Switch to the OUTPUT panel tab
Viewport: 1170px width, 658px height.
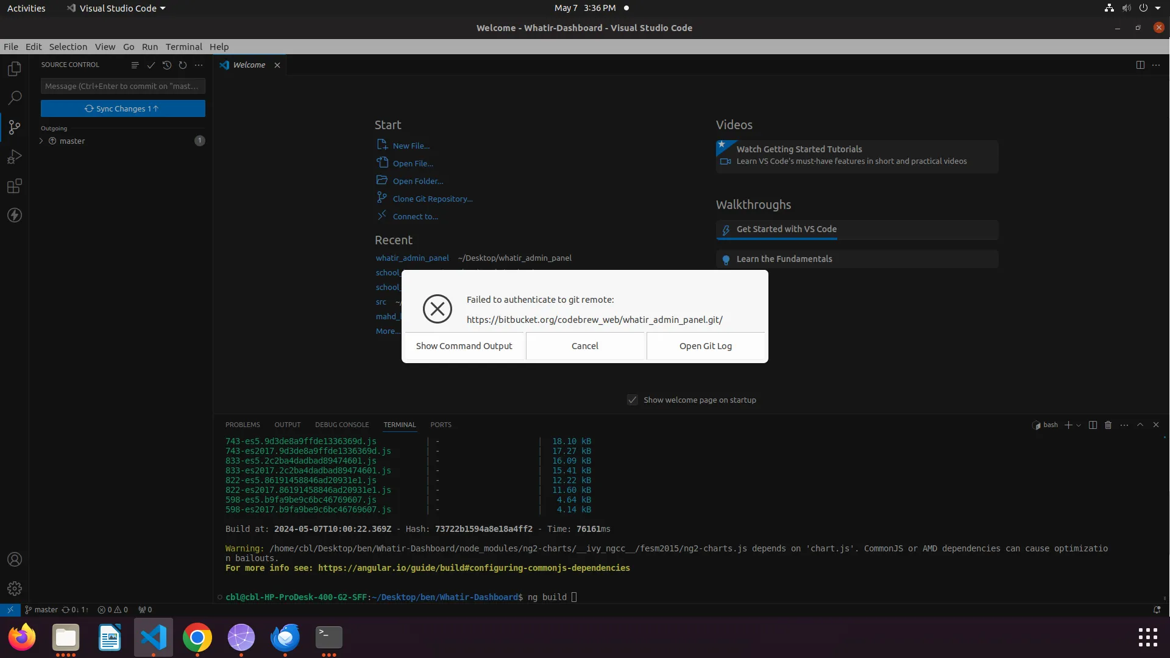click(x=287, y=425)
